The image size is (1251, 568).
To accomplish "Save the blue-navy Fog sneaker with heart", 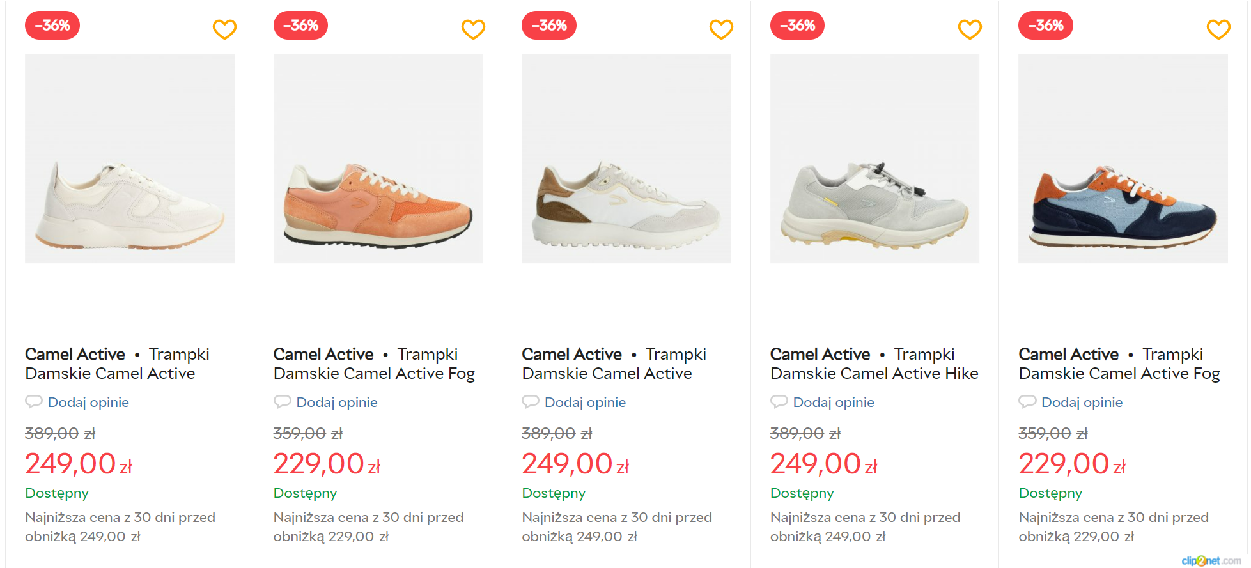I will [1218, 29].
